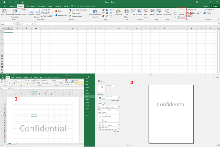The height and width of the screenshot is (147, 220).
Task: Click the Printer Properties link
Action: [115, 101]
